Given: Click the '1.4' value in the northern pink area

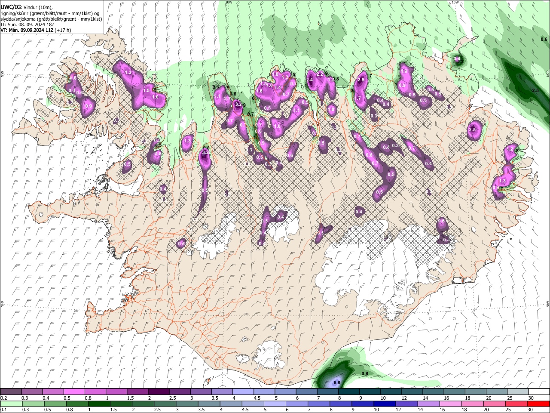Looking at the screenshot, I should (278, 87).
